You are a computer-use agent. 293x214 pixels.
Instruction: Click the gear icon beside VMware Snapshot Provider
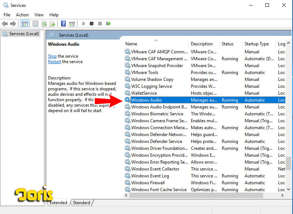coord(128,65)
